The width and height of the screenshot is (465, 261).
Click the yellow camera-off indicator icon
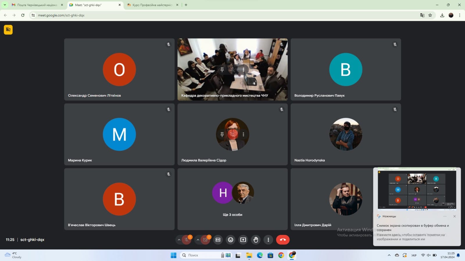(x=8, y=30)
